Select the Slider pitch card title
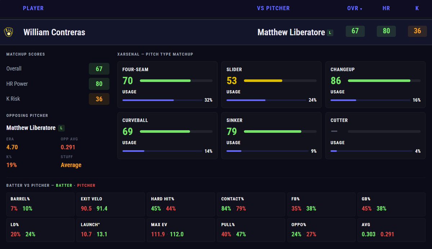432x249 pixels. (x=234, y=70)
